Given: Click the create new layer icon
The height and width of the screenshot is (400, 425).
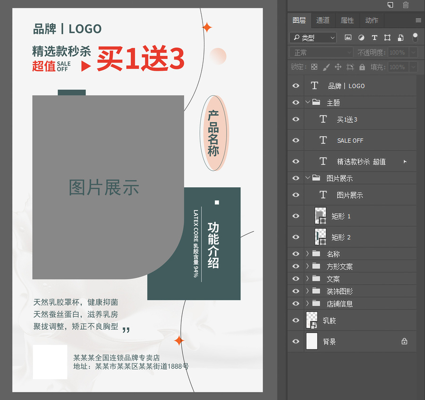Looking at the screenshot, I should tap(391, 5).
